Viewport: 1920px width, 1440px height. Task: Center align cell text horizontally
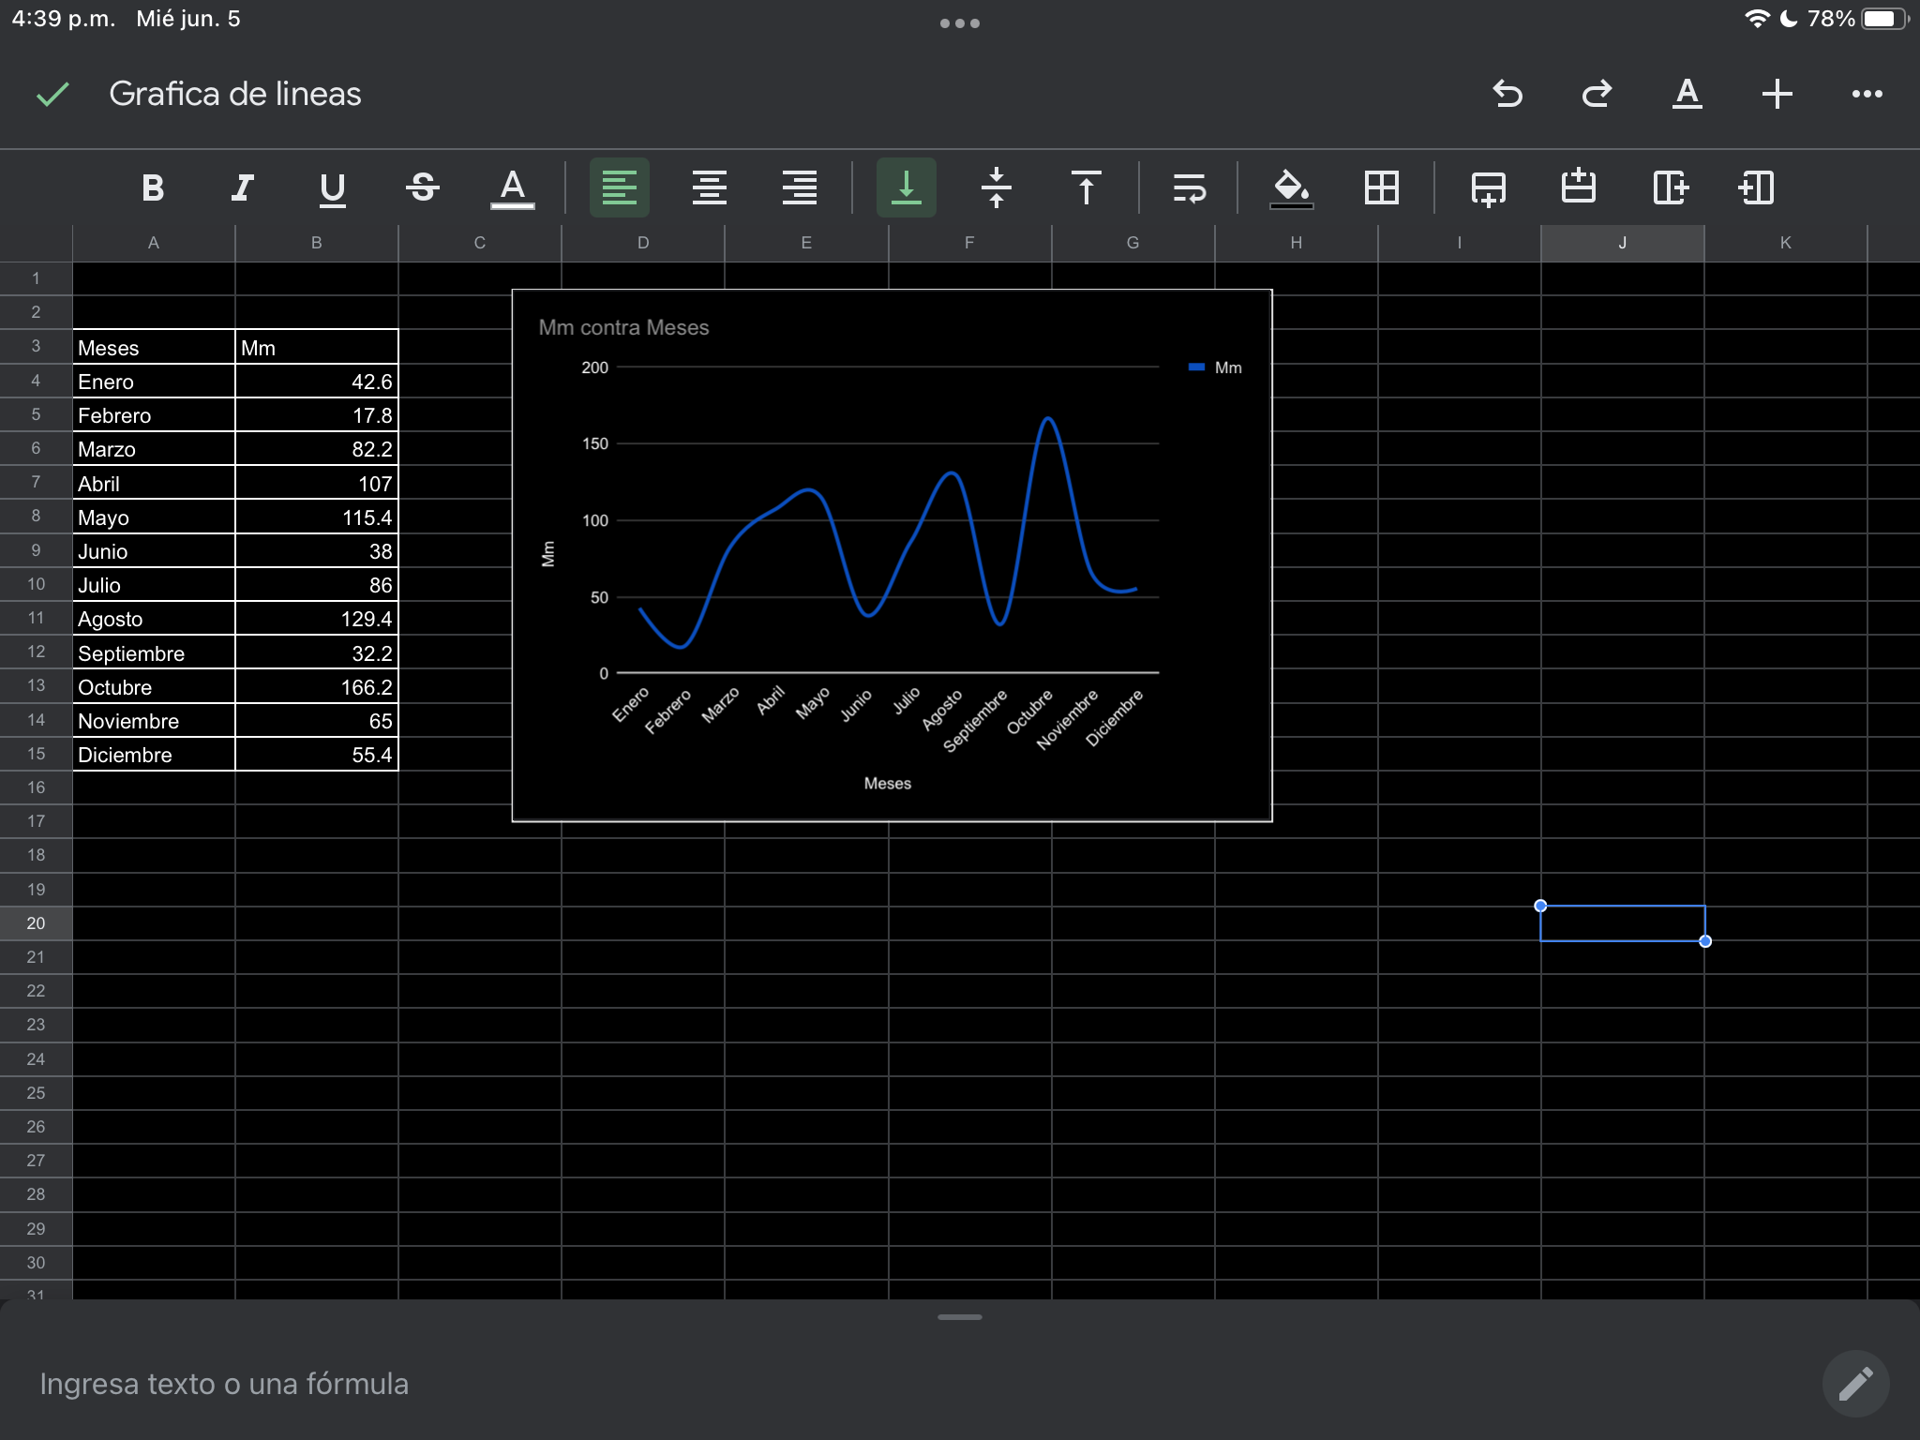tap(710, 187)
